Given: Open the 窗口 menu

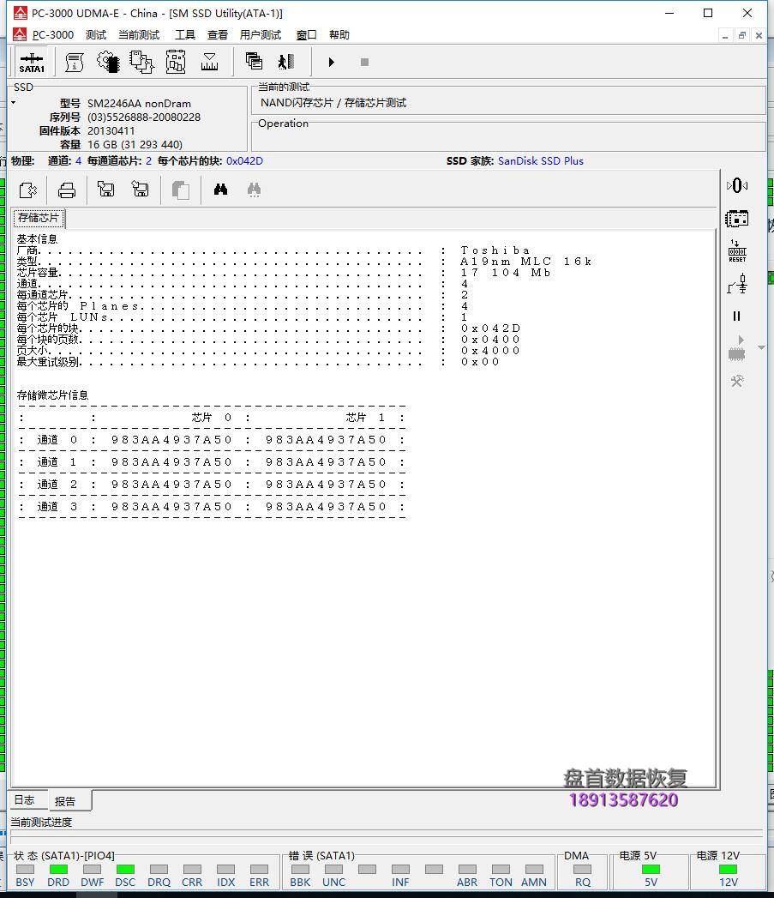Looking at the screenshot, I should tap(306, 35).
